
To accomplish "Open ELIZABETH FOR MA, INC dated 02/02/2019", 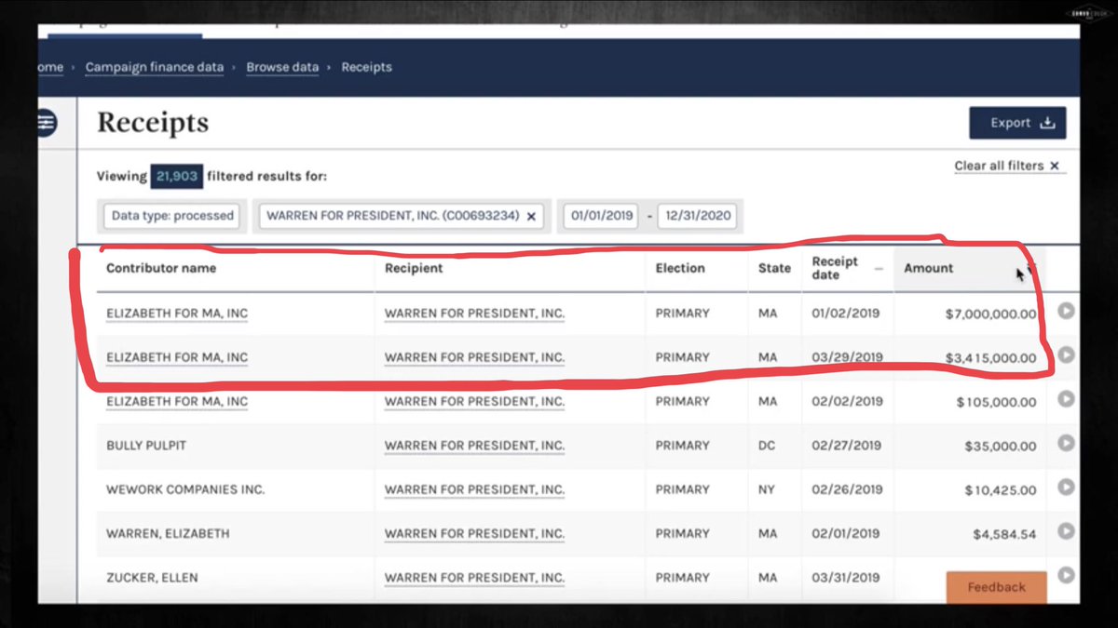I will click(x=177, y=402).
